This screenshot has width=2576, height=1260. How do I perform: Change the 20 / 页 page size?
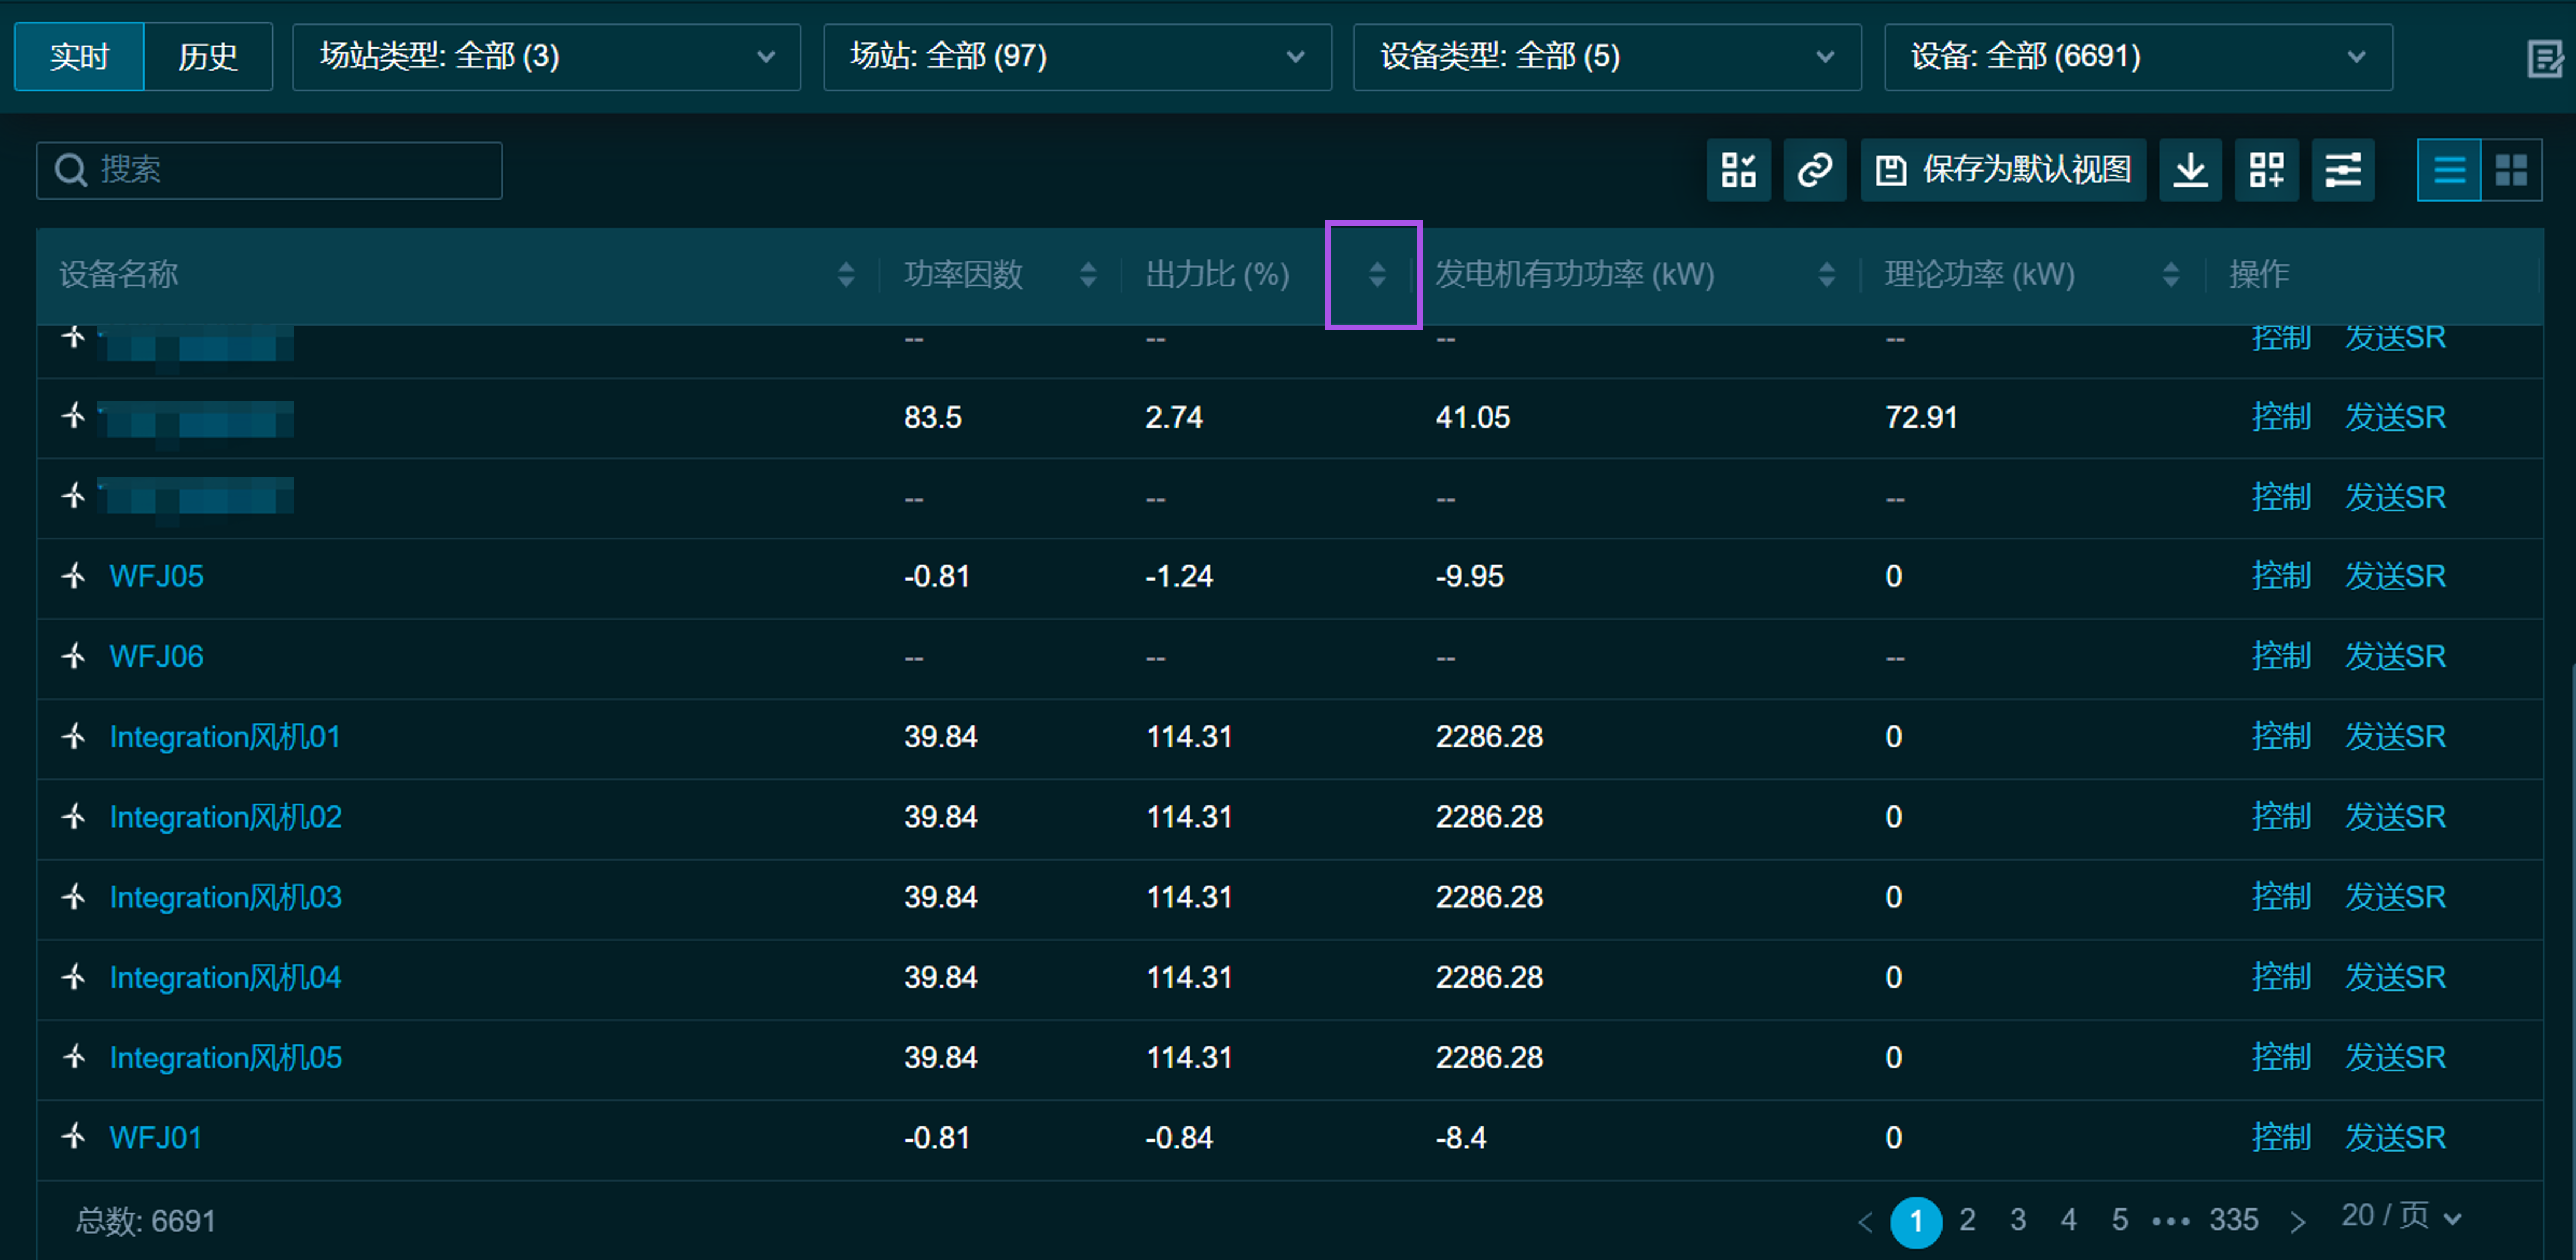point(2400,1217)
